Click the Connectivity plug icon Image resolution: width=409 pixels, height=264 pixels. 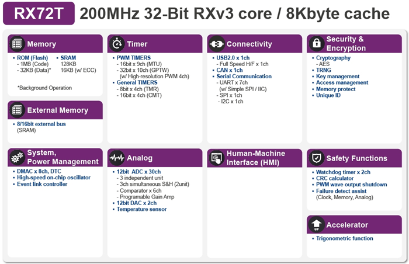[217, 44]
